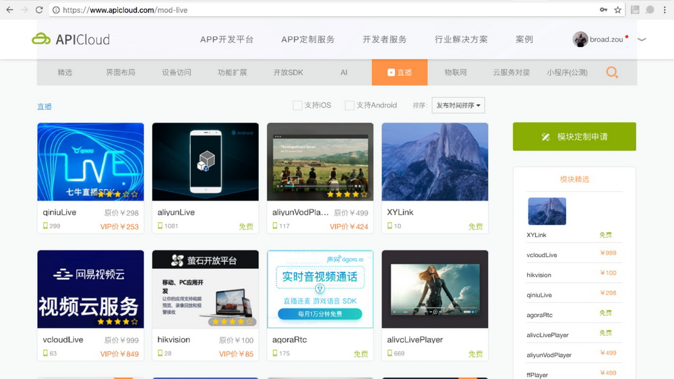Click the device icon beside 1081 on aliyunLive
The image size is (674, 379).
point(160,226)
